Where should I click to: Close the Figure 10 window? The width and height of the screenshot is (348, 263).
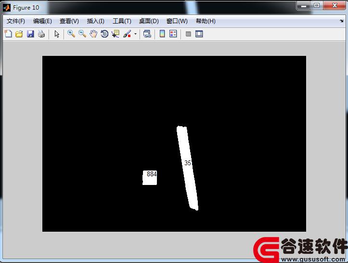pyautogui.click(x=335, y=6)
